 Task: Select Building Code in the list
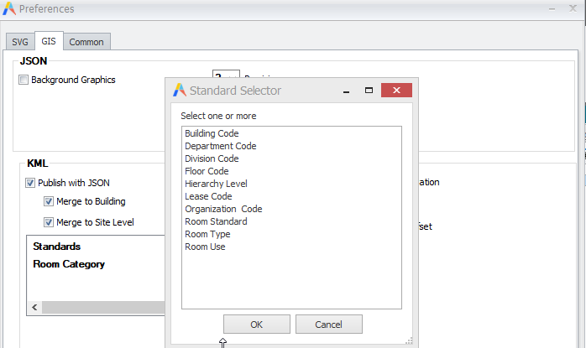(x=212, y=133)
